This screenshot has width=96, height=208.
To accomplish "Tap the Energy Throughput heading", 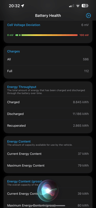I will tap(22, 87).
